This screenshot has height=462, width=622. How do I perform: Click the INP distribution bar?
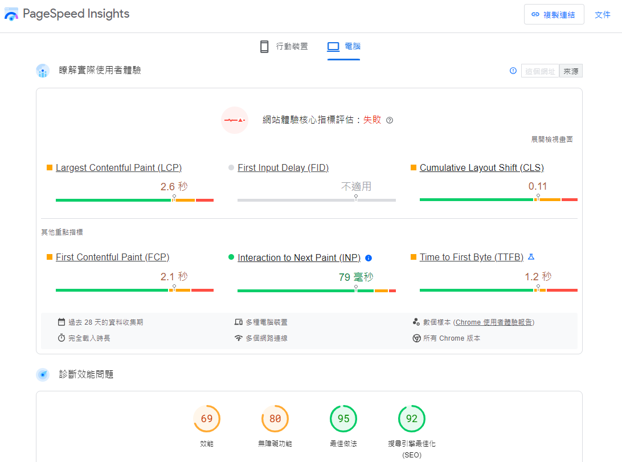click(317, 291)
